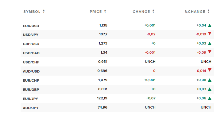Click the %CHANGE column header text
Screen dimensions: 221x118
[195, 12]
